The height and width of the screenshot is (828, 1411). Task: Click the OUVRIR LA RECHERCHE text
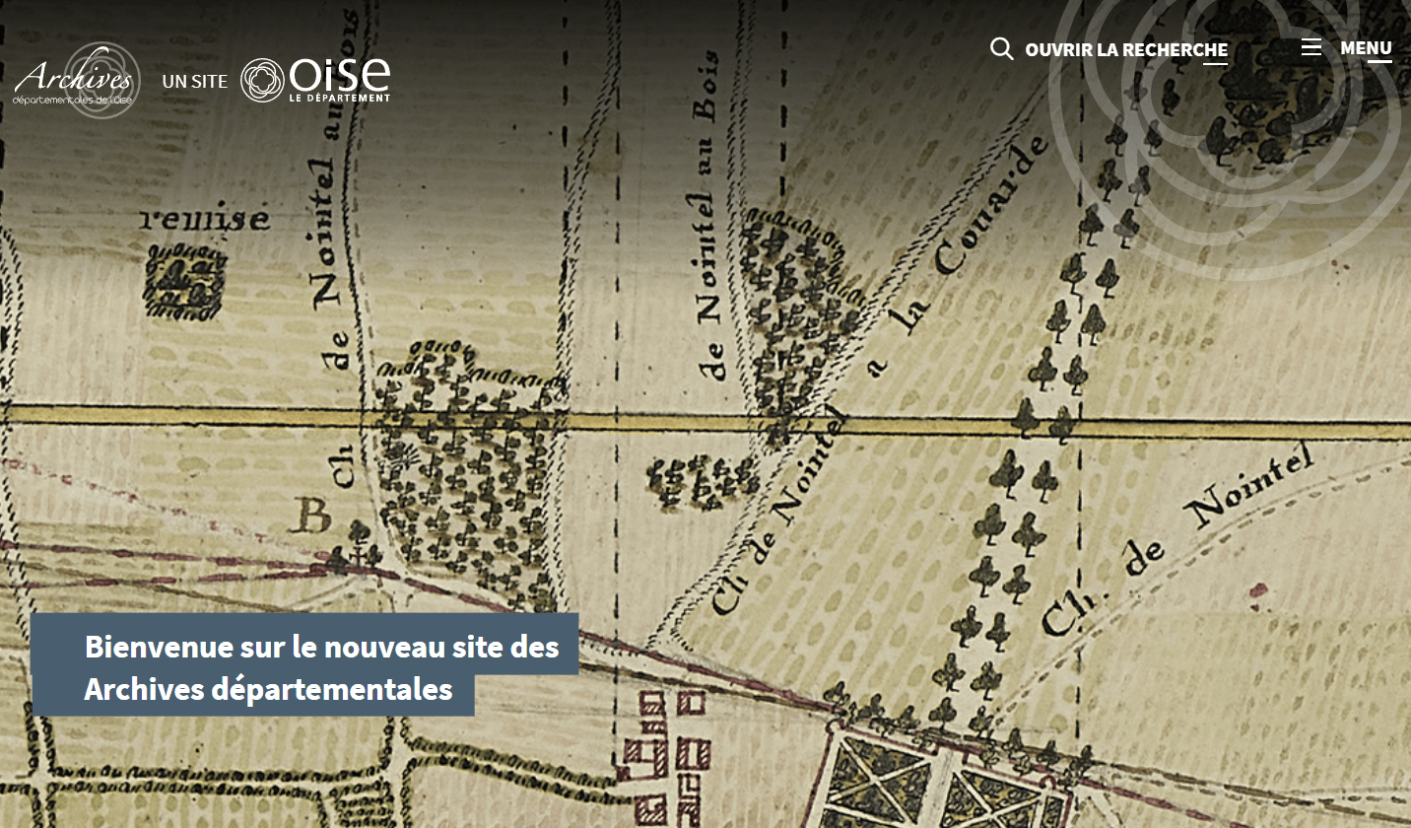point(1126,49)
